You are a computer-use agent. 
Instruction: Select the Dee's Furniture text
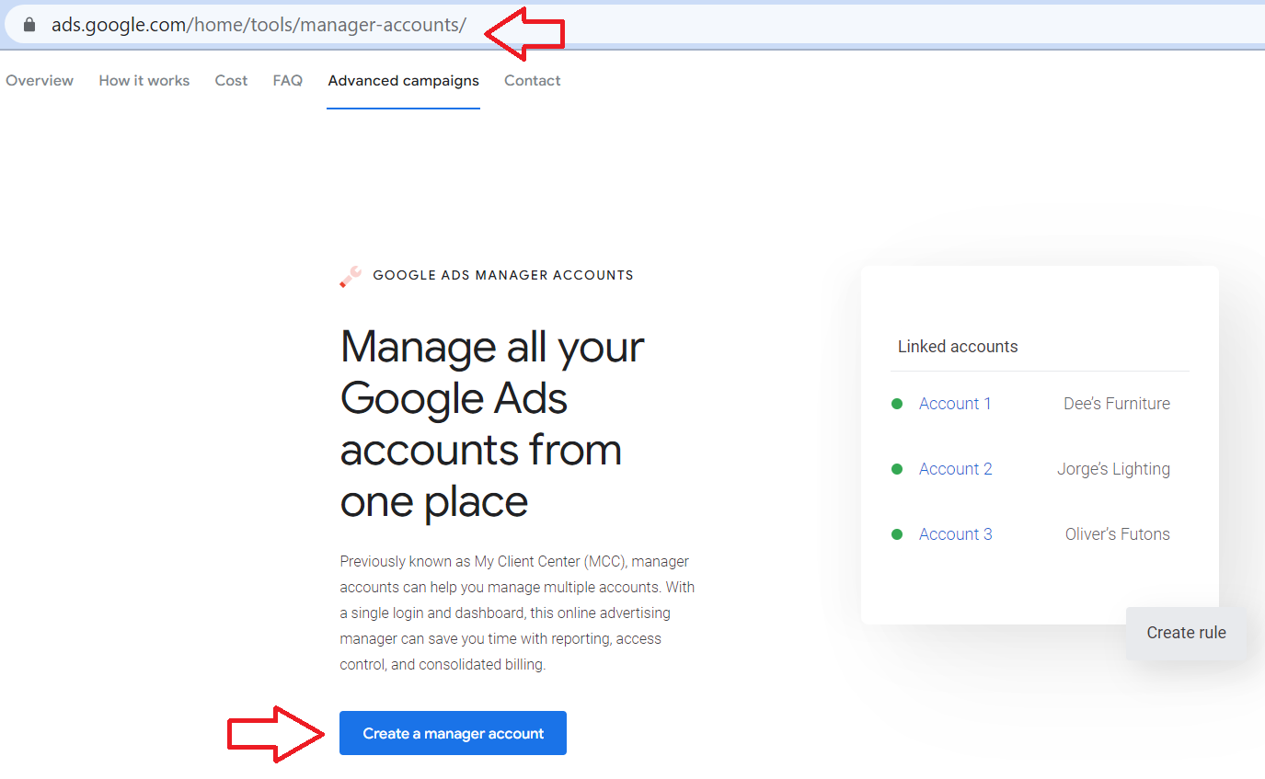pos(1117,404)
